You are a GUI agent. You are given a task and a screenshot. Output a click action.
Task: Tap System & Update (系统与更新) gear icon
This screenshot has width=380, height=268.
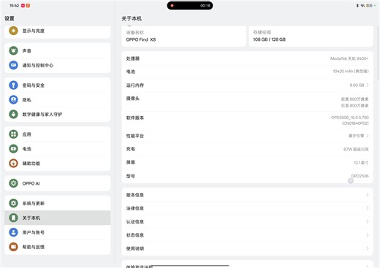pos(13,203)
